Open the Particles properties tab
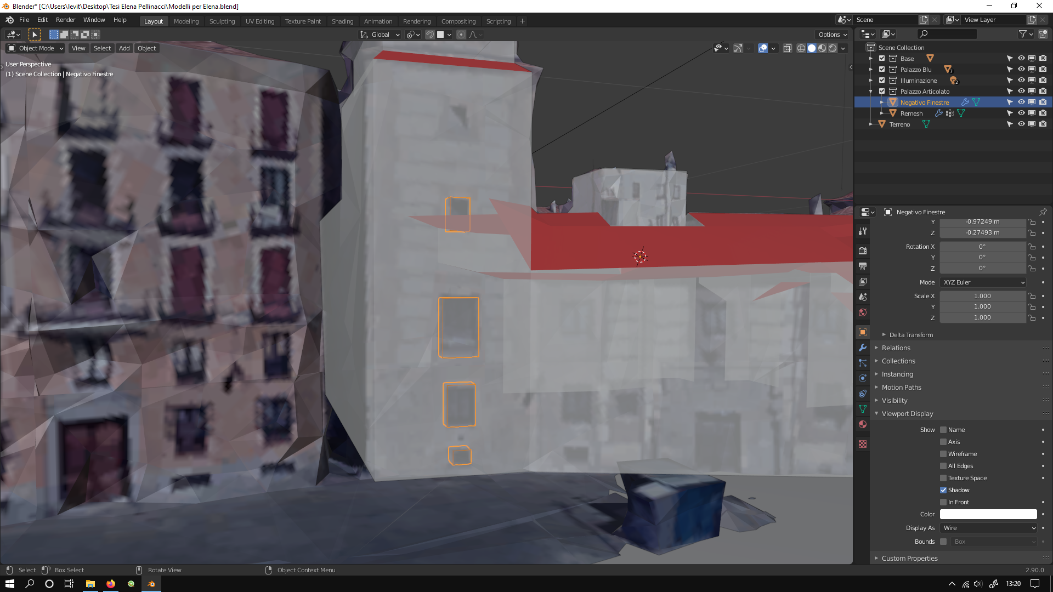This screenshot has height=592, width=1053. tap(863, 363)
